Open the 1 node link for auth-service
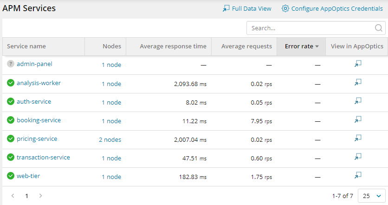Screen dimensions: 388x205 point(111,102)
